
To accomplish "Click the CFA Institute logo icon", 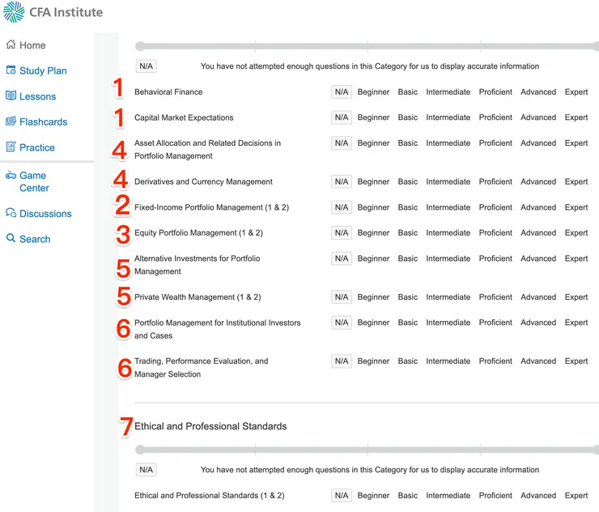I will (14, 12).
